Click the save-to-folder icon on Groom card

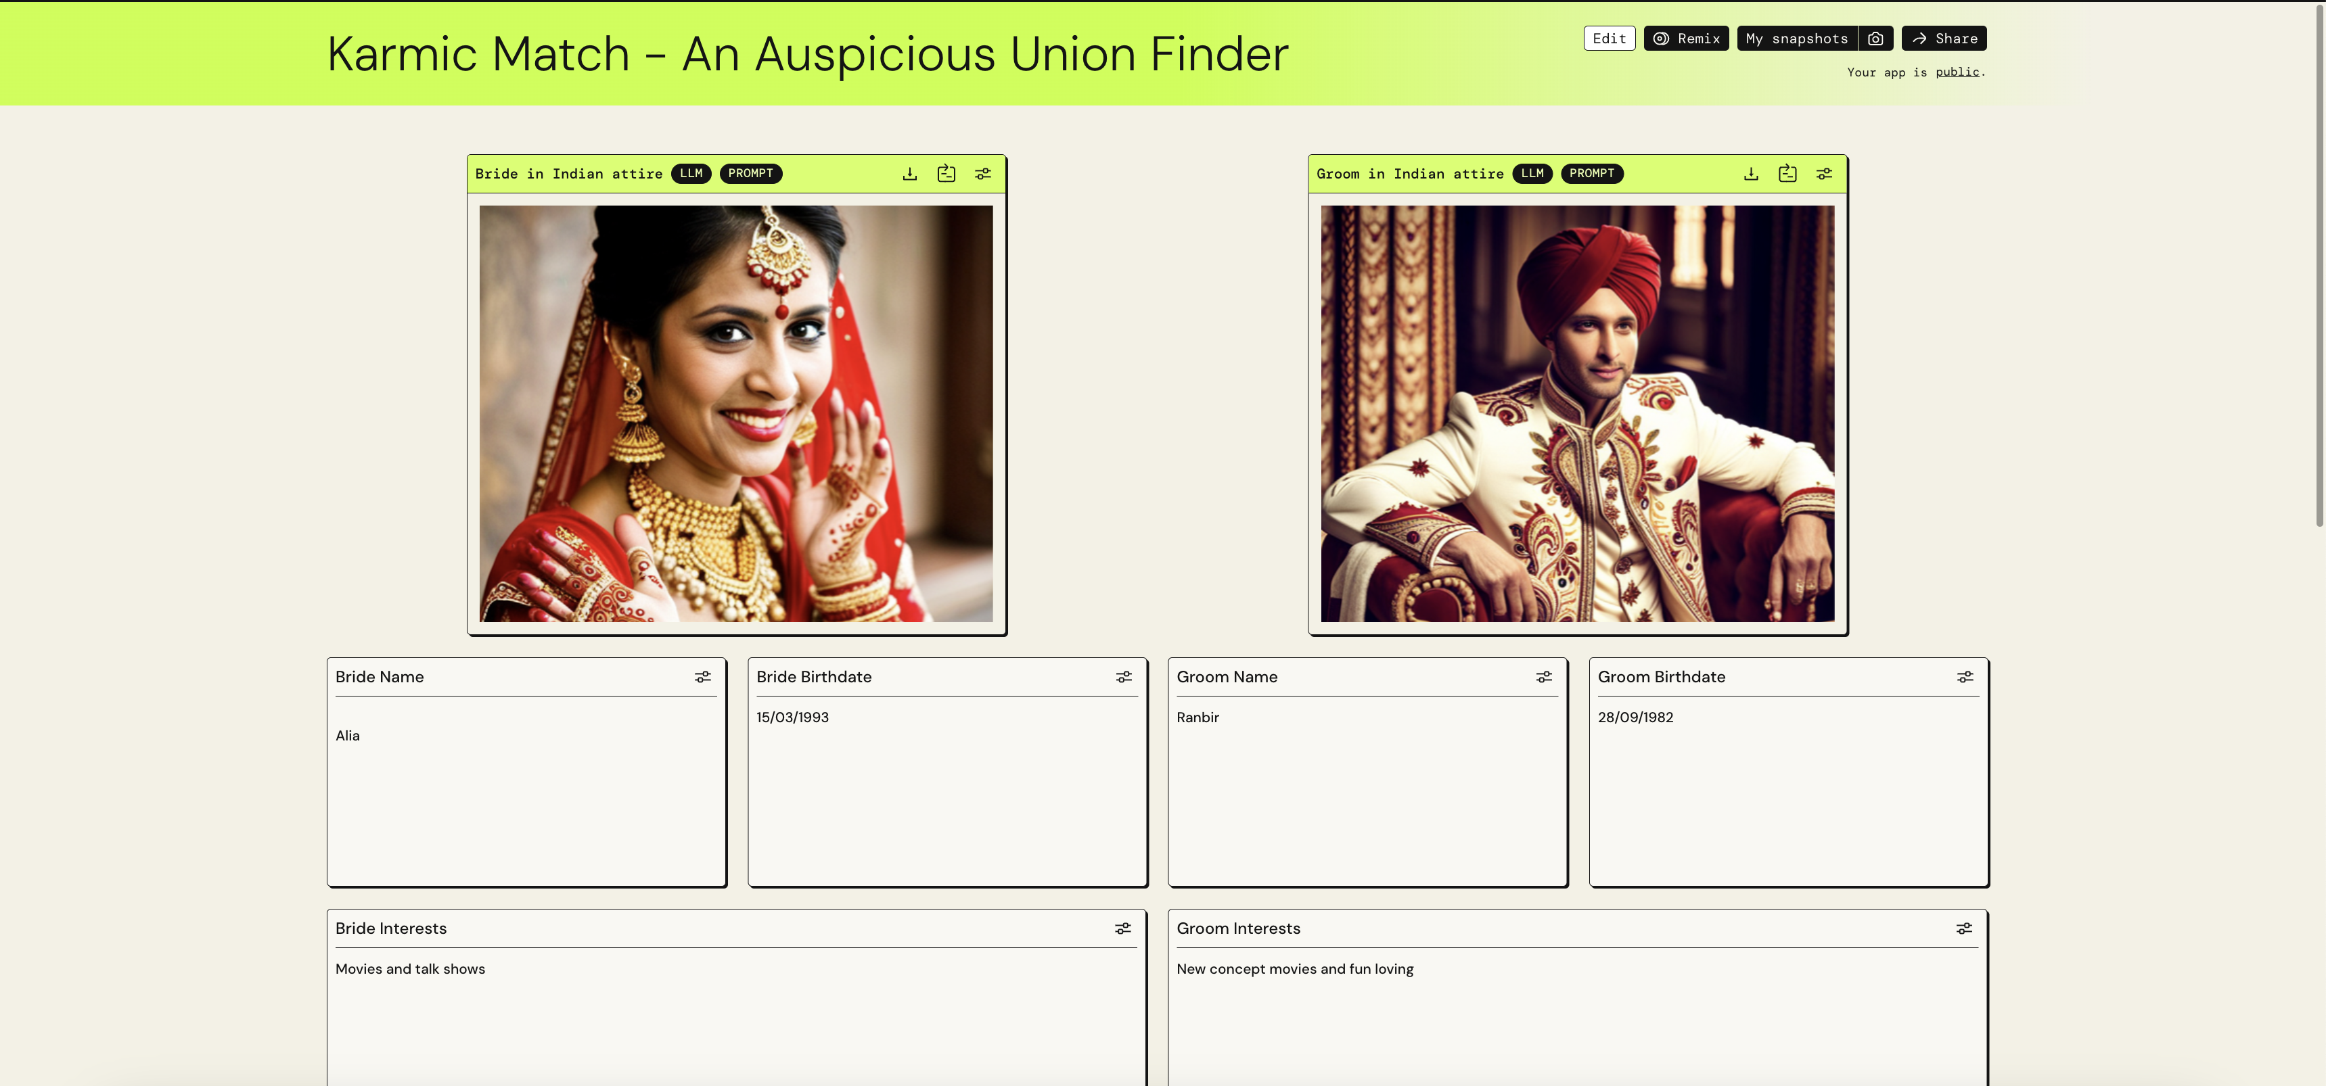pos(1787,173)
